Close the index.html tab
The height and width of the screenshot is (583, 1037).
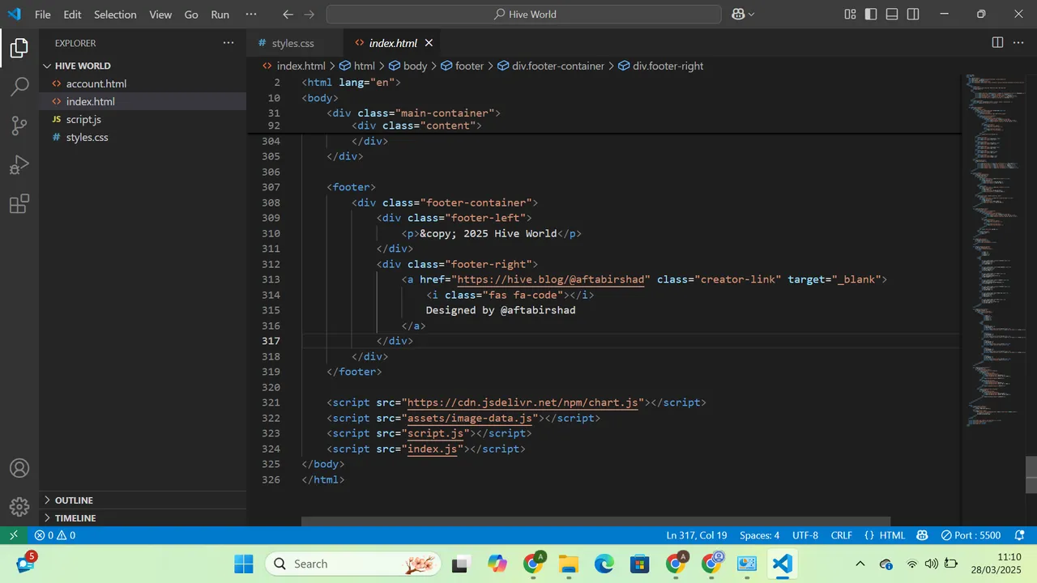[429, 43]
